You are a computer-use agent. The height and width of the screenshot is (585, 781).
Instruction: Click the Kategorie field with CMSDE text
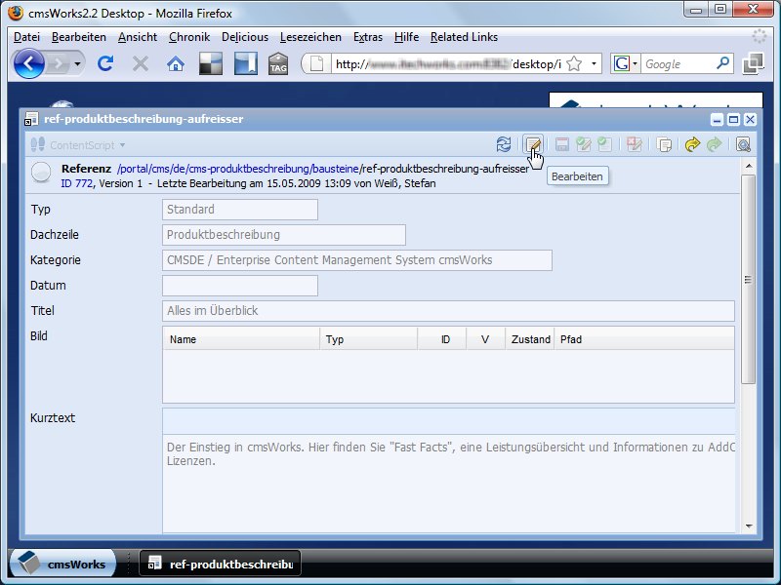click(357, 260)
